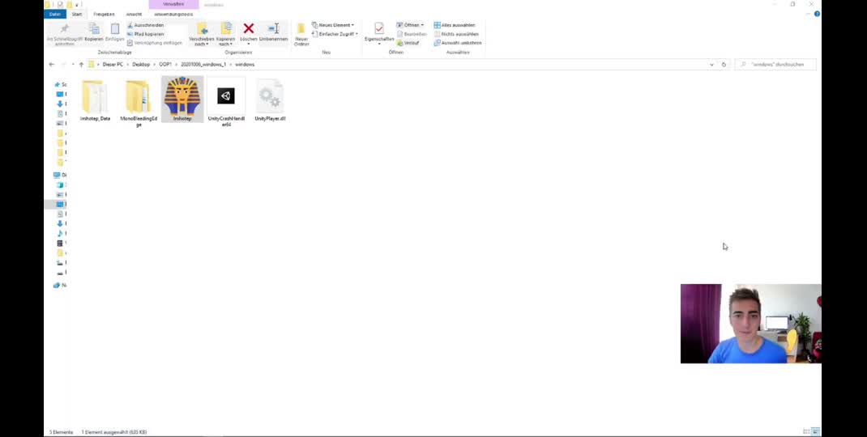The height and width of the screenshot is (437, 867).
Task: Click the Umbenennen rename icon
Action: tap(273, 30)
